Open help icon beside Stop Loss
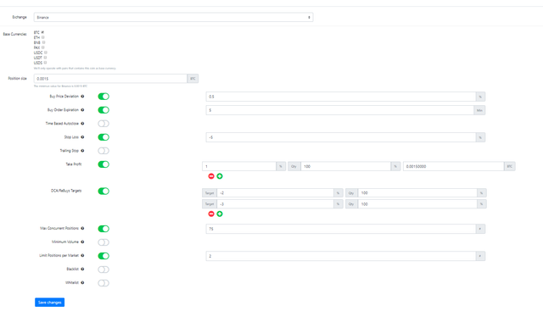 pos(82,137)
